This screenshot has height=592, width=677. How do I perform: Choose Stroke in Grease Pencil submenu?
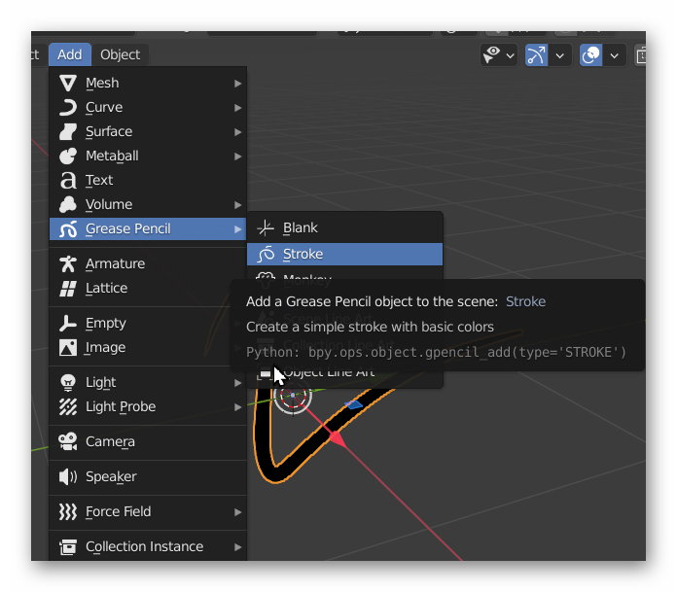[x=344, y=254]
